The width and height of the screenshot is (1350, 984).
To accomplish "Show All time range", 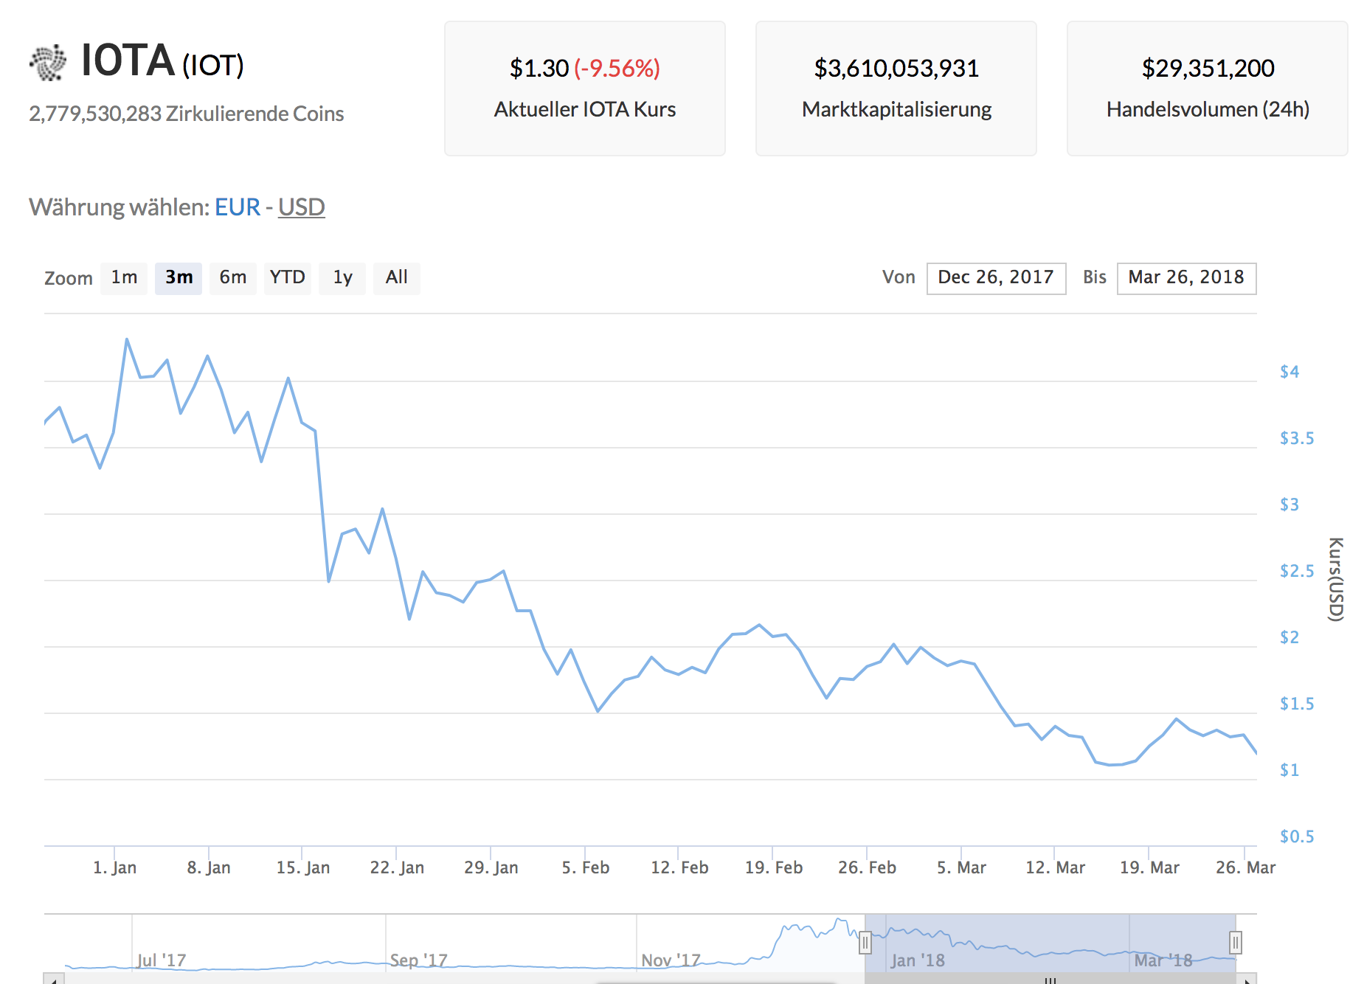I will [397, 278].
